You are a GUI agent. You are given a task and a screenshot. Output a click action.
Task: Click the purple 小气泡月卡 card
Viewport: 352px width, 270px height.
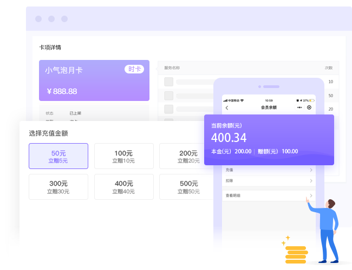[x=94, y=81]
